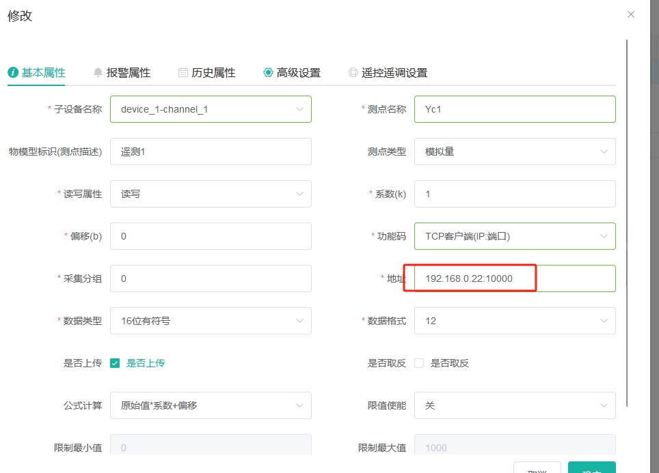Click the green confirm button at bottom
659x473 pixels.
tap(591, 468)
